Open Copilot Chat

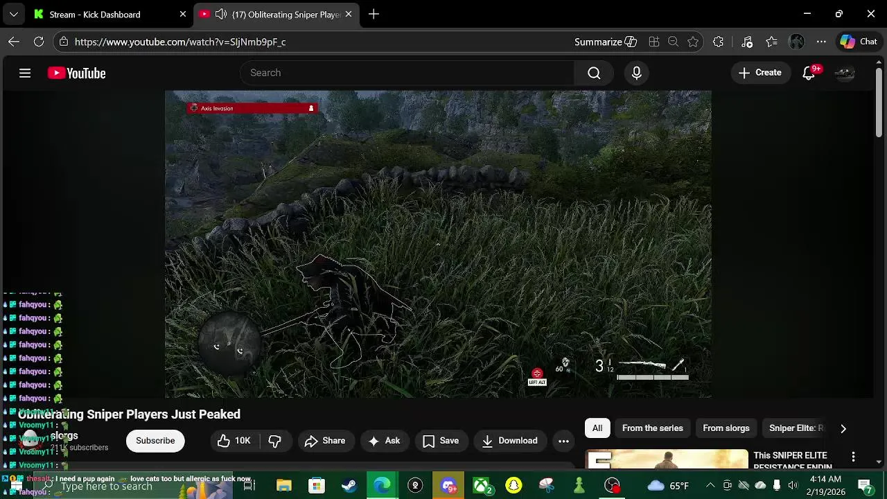click(859, 42)
